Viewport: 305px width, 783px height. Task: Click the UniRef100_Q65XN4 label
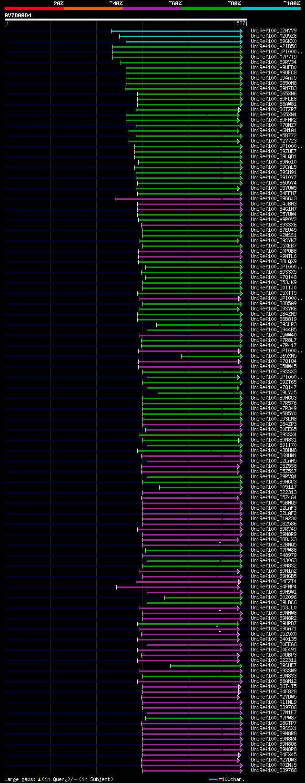coord(274,115)
